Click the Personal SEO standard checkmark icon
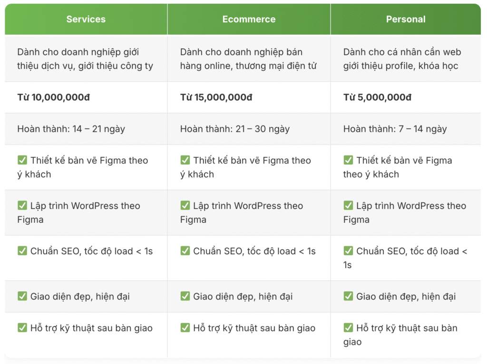This screenshot has width=487, height=364. (x=348, y=251)
